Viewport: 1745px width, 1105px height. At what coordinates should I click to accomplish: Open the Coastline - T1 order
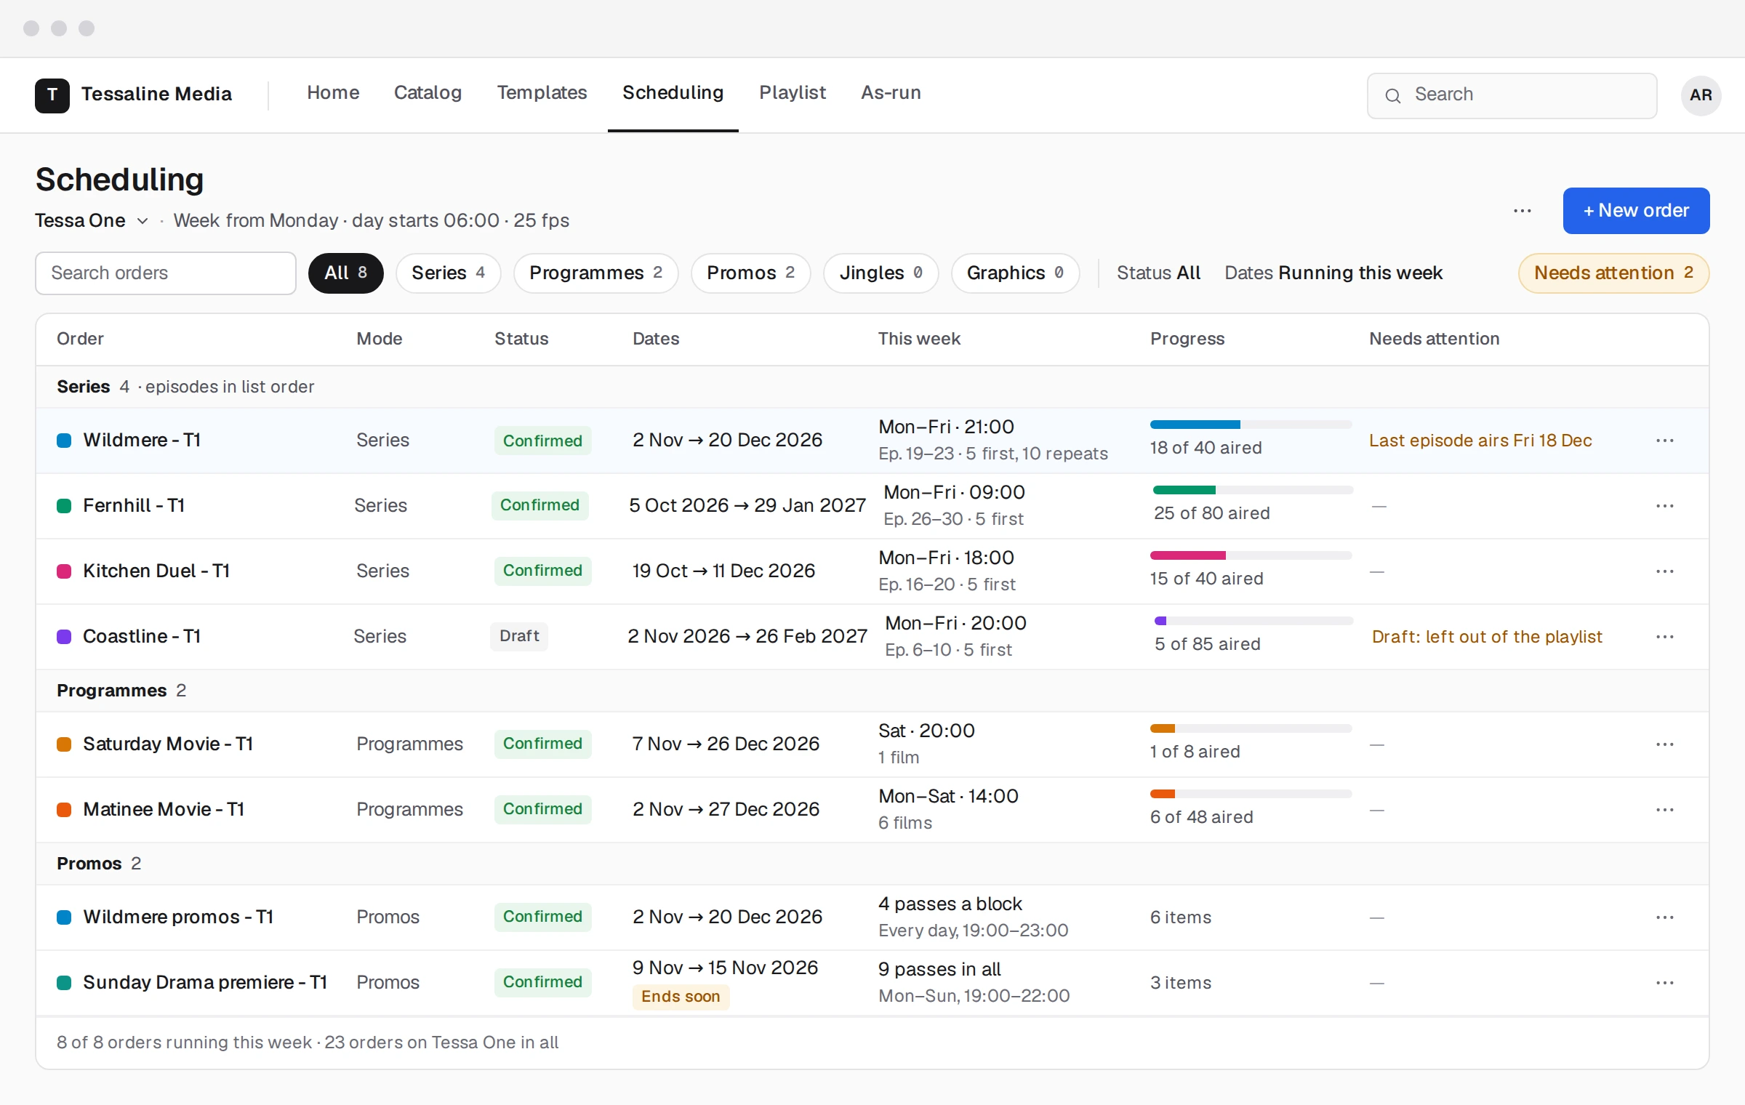coord(142,637)
